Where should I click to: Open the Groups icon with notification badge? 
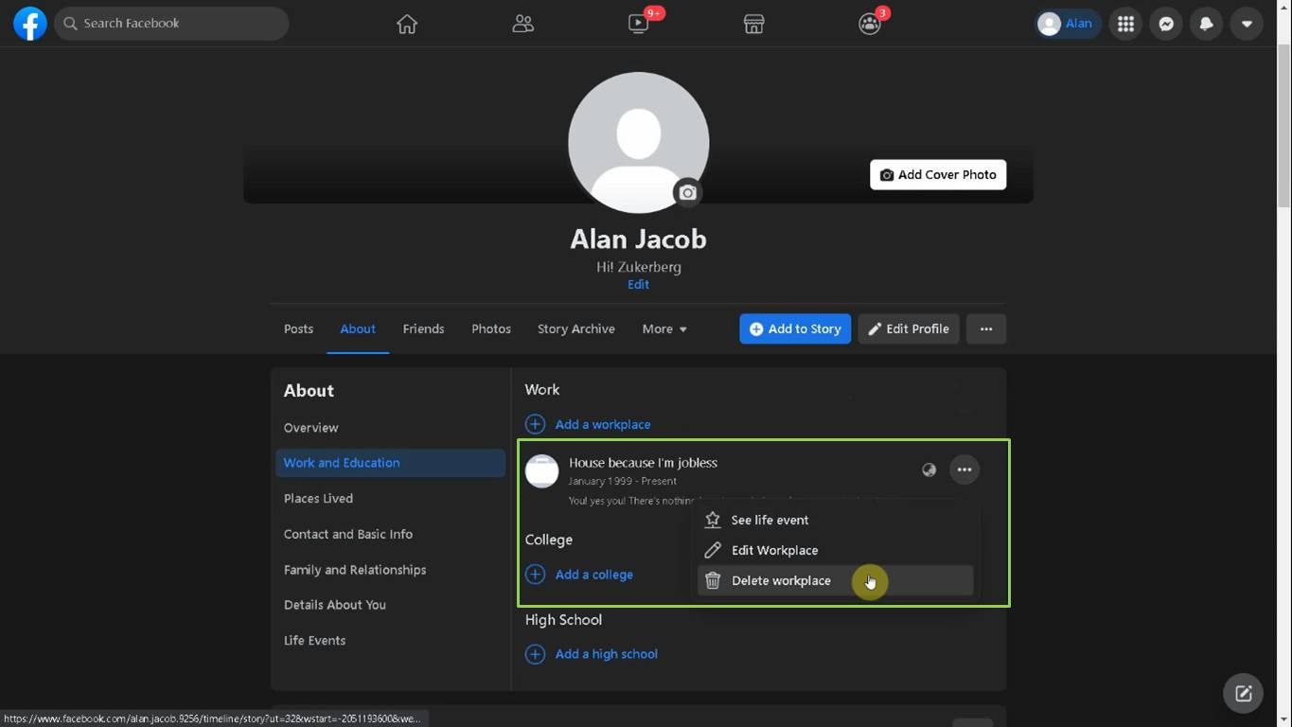(869, 24)
